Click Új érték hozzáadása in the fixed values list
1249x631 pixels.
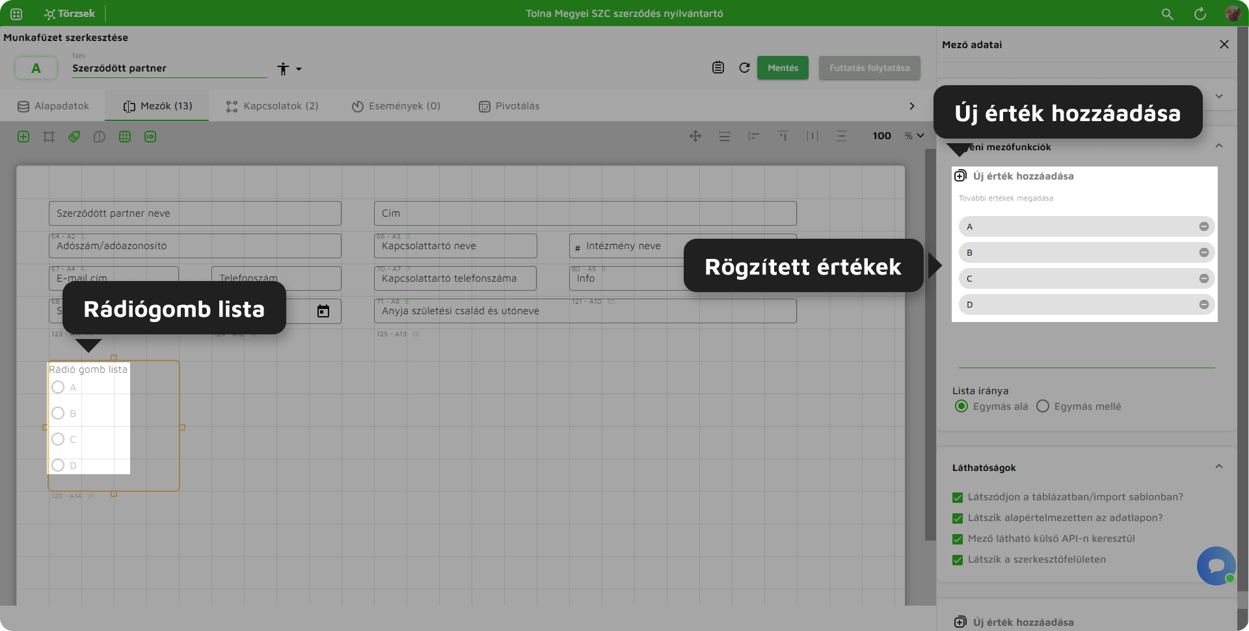coord(1014,176)
